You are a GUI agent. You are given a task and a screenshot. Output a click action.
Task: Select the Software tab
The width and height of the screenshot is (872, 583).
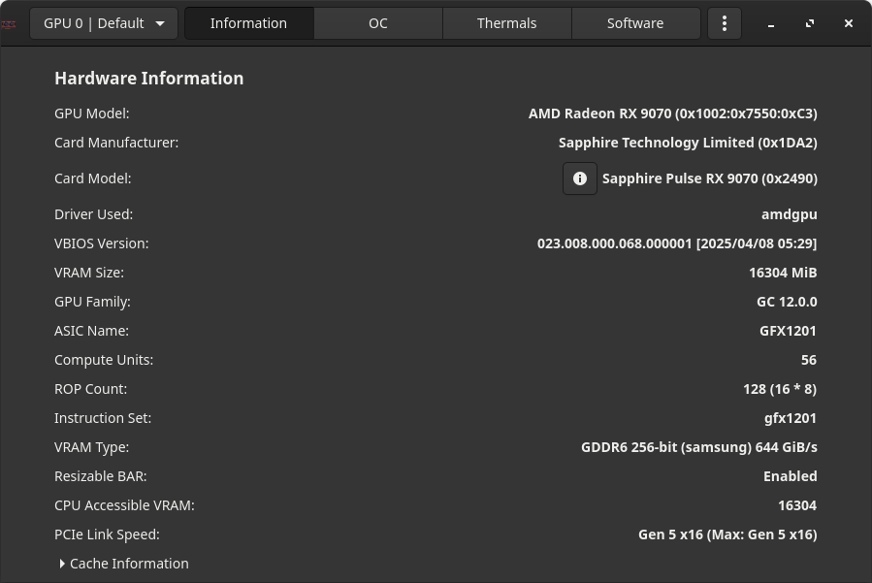pos(635,23)
